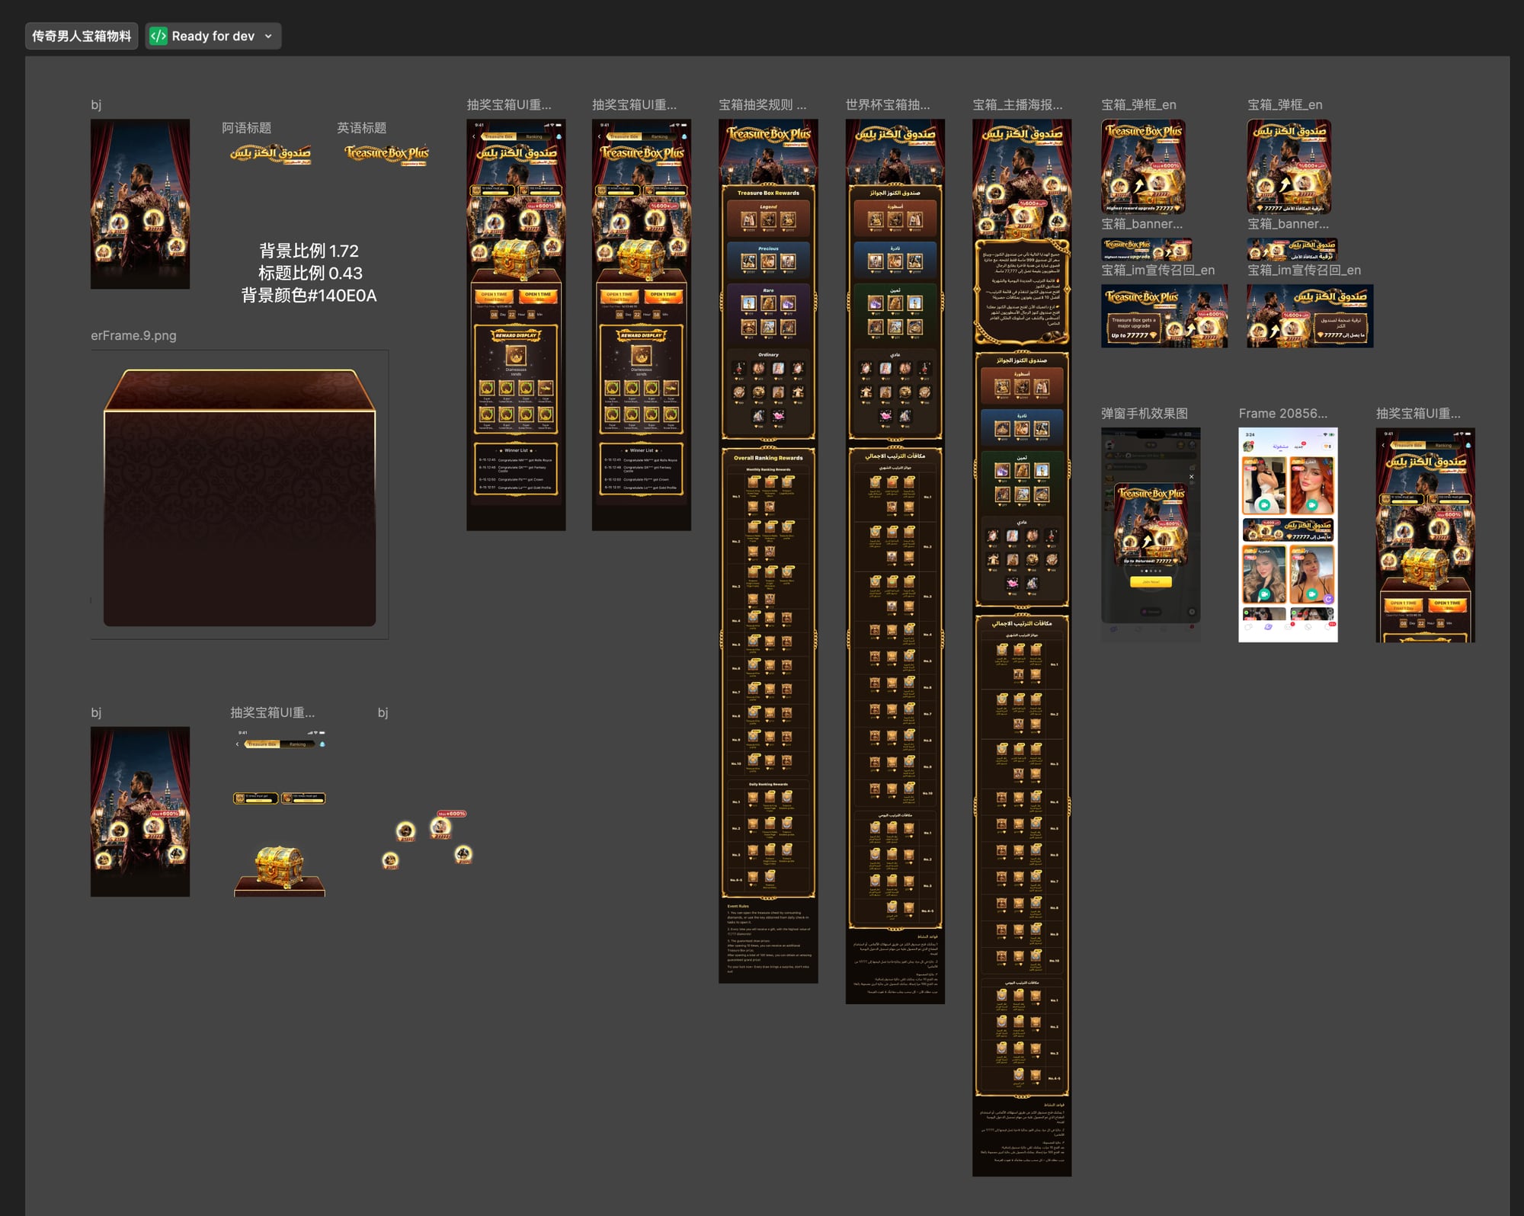Click the English Treasure Box Plus popup under 宝箱_弹框_en
Screen dimensions: 1524x1216
[1143, 166]
